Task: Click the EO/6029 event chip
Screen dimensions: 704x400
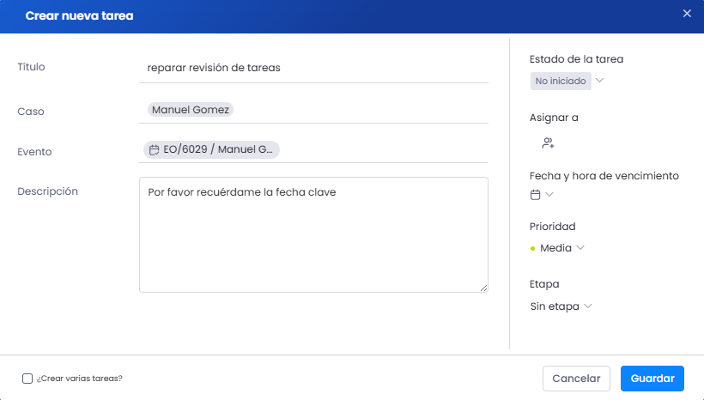Action: tap(211, 149)
